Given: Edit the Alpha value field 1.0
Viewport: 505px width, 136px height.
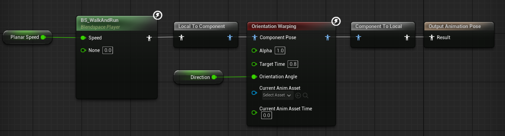Looking at the screenshot, I should (x=280, y=51).
